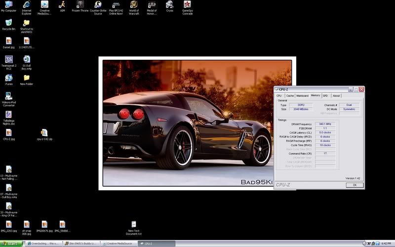Open the GameSpy Comrade icon
The width and height of the screenshot is (395, 247).
click(187, 5)
